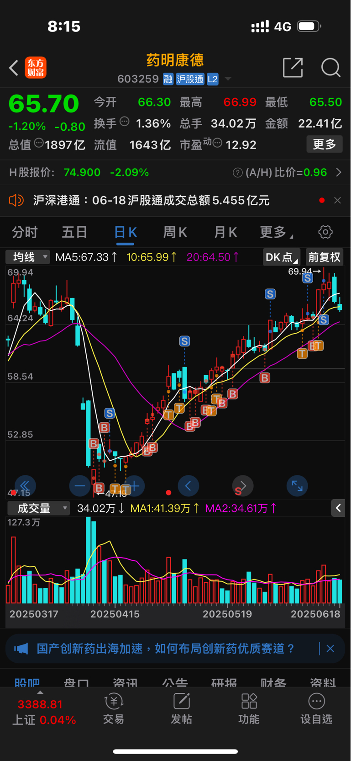Viewport: 351px width, 761px height.
Task: Tap the MA1:41.39万 volume average label
Action: pyautogui.click(x=165, y=508)
